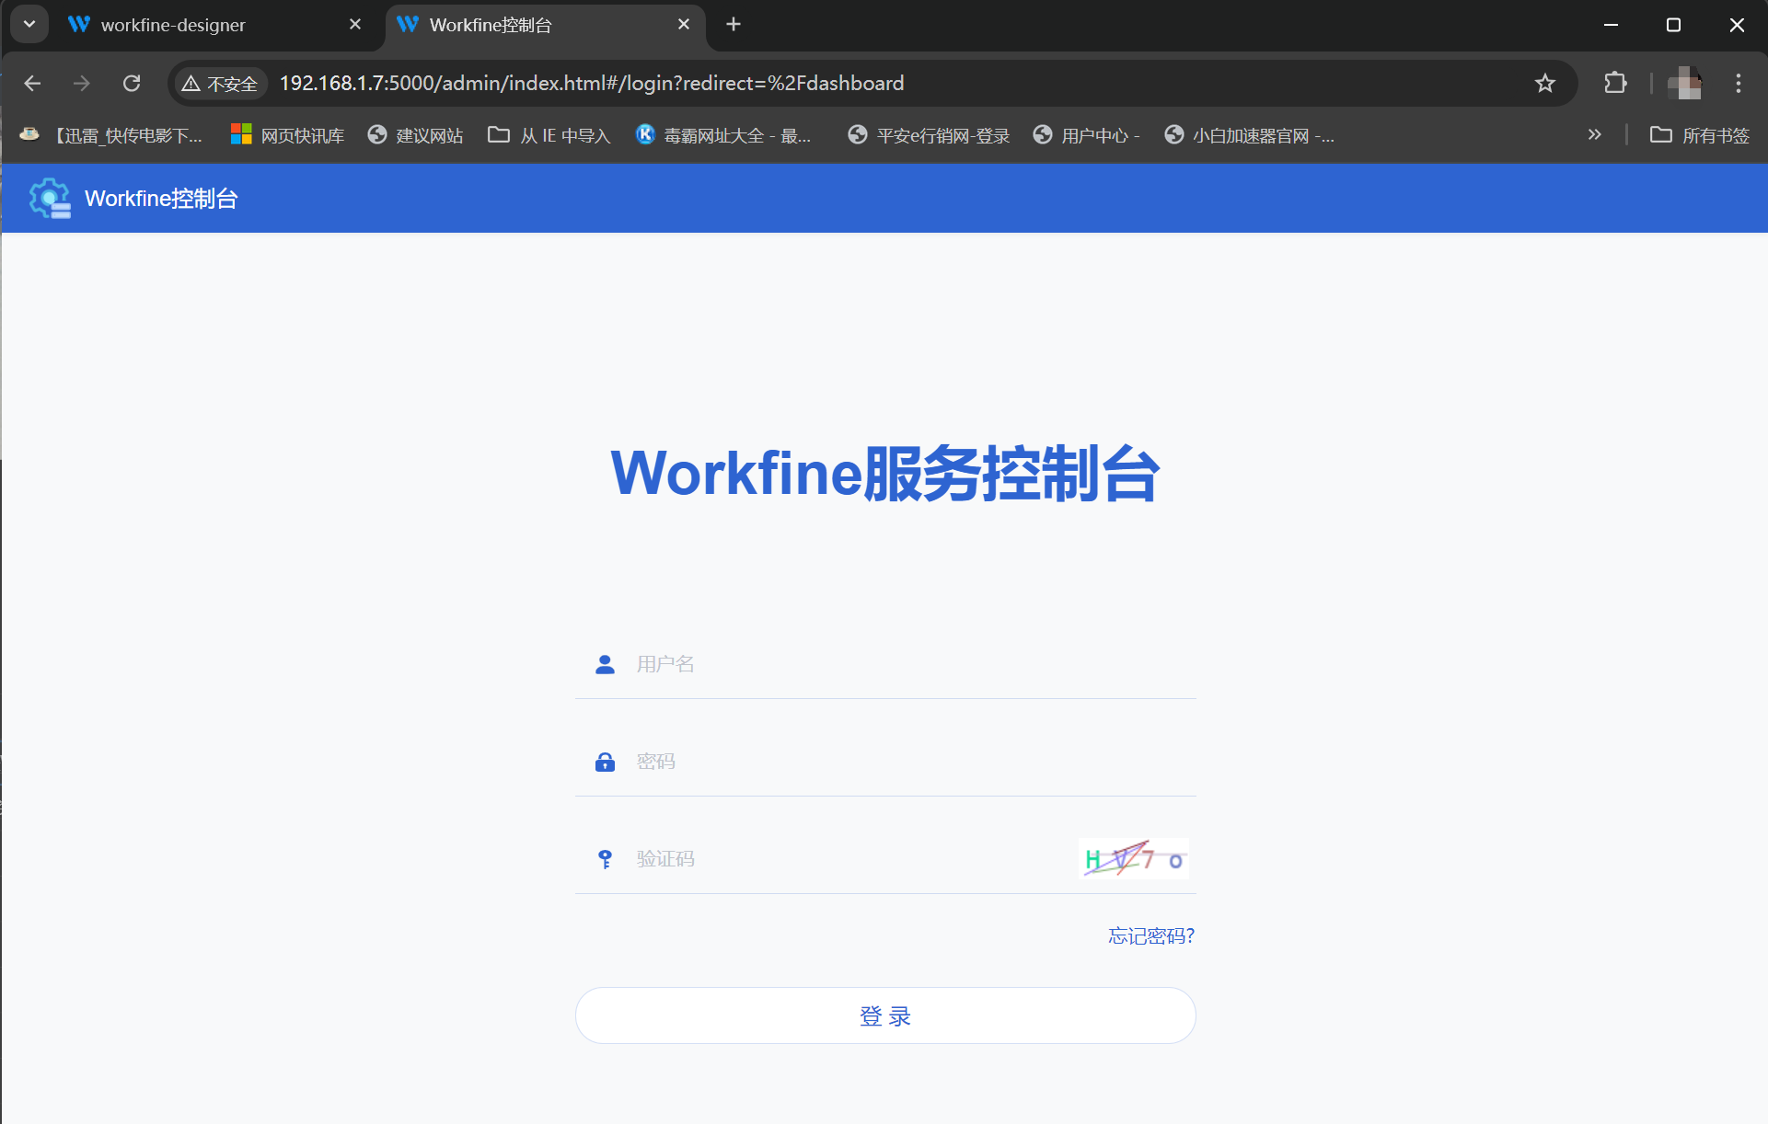Image resolution: width=1768 pixels, height=1124 pixels.
Task: Click the 不安全 site security indicator
Action: coord(221,84)
